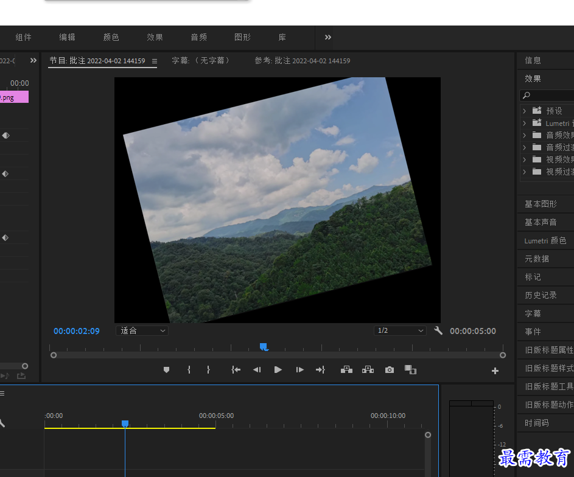Image resolution: width=574 pixels, height=477 pixels.
Task: Step back one frame
Action: pyautogui.click(x=257, y=370)
